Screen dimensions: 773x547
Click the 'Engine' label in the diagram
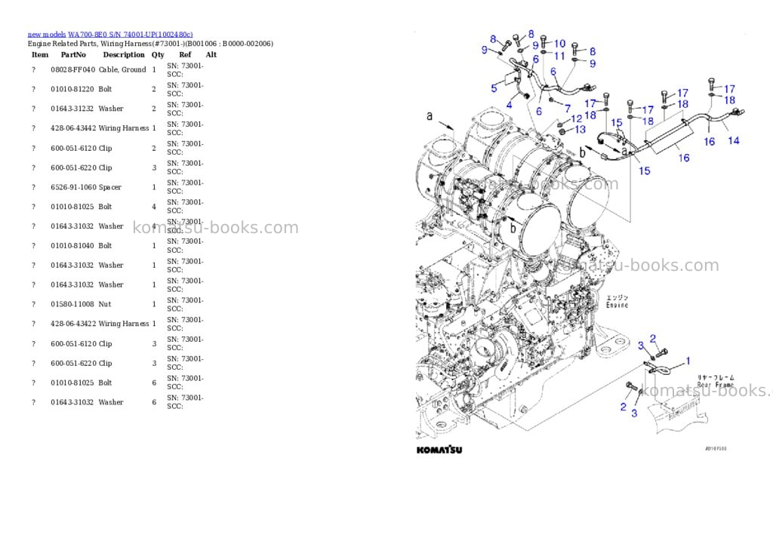pyautogui.click(x=617, y=305)
